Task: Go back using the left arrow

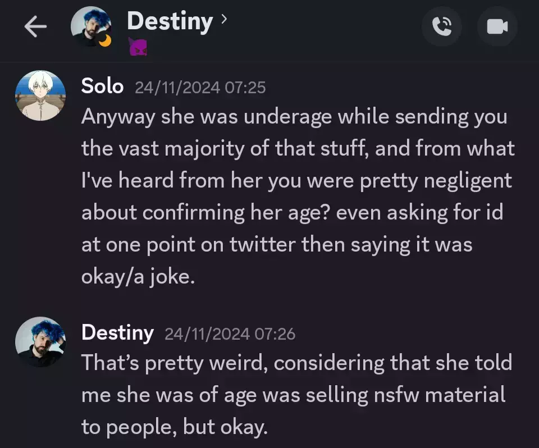Action: 35,26
